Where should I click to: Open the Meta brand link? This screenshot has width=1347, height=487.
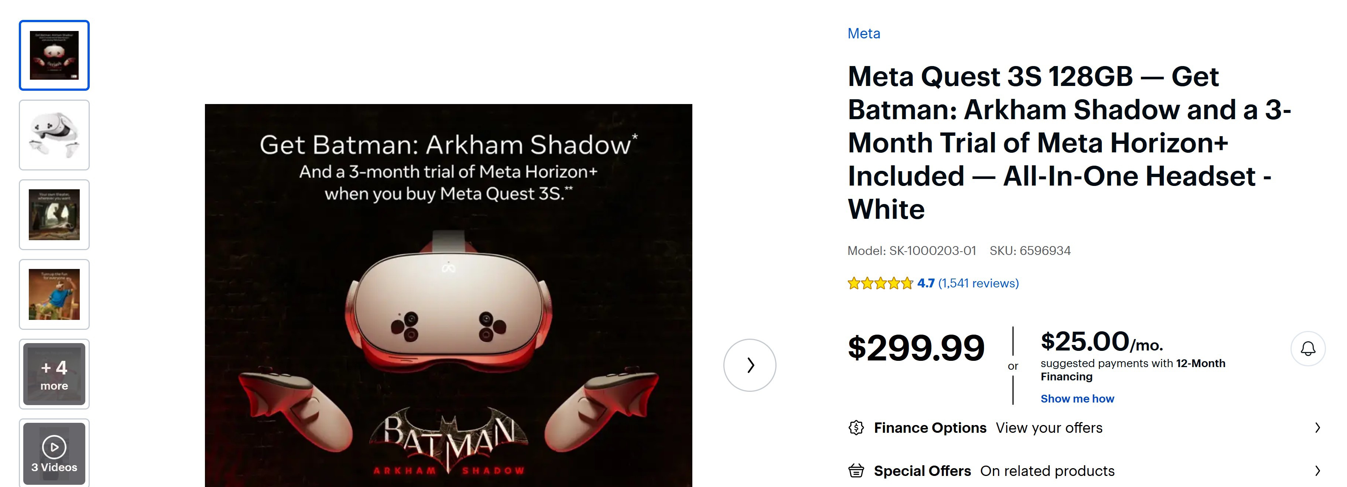[x=864, y=34]
